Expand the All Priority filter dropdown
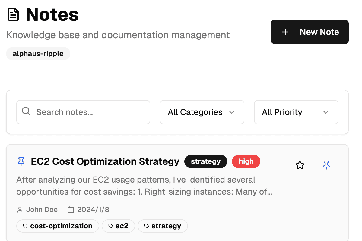 (296, 112)
